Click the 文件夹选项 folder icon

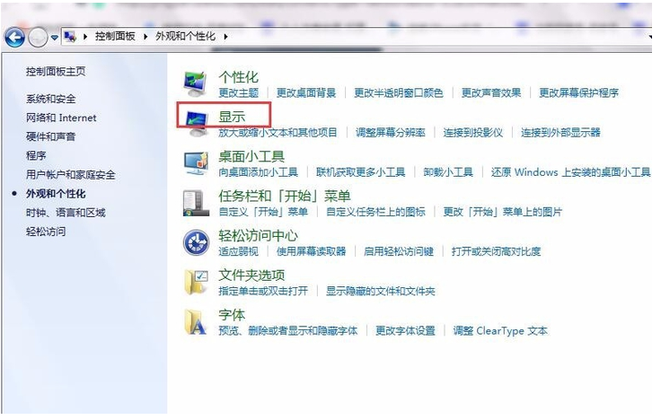(196, 282)
